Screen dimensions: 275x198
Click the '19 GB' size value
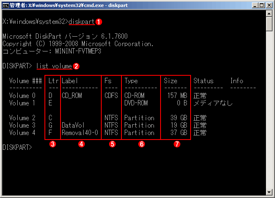[179, 125]
